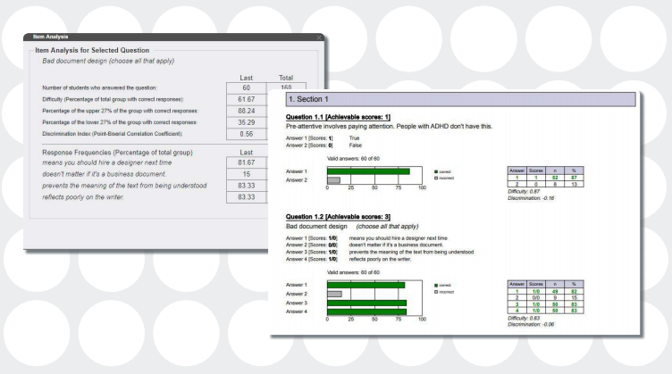Image resolution: width=672 pixels, height=374 pixels.
Task: Click 'Discrimination: -0.16' below Question 1.1 table
Action: coord(531,198)
